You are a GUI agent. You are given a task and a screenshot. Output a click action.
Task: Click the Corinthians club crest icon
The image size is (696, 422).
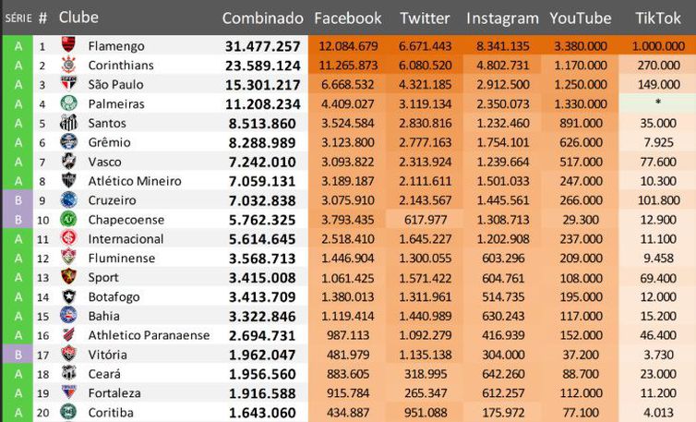pyautogui.click(x=67, y=66)
